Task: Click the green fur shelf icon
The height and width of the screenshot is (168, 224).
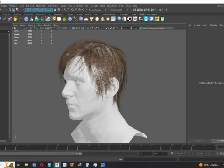Action: pyautogui.click(x=64, y=19)
